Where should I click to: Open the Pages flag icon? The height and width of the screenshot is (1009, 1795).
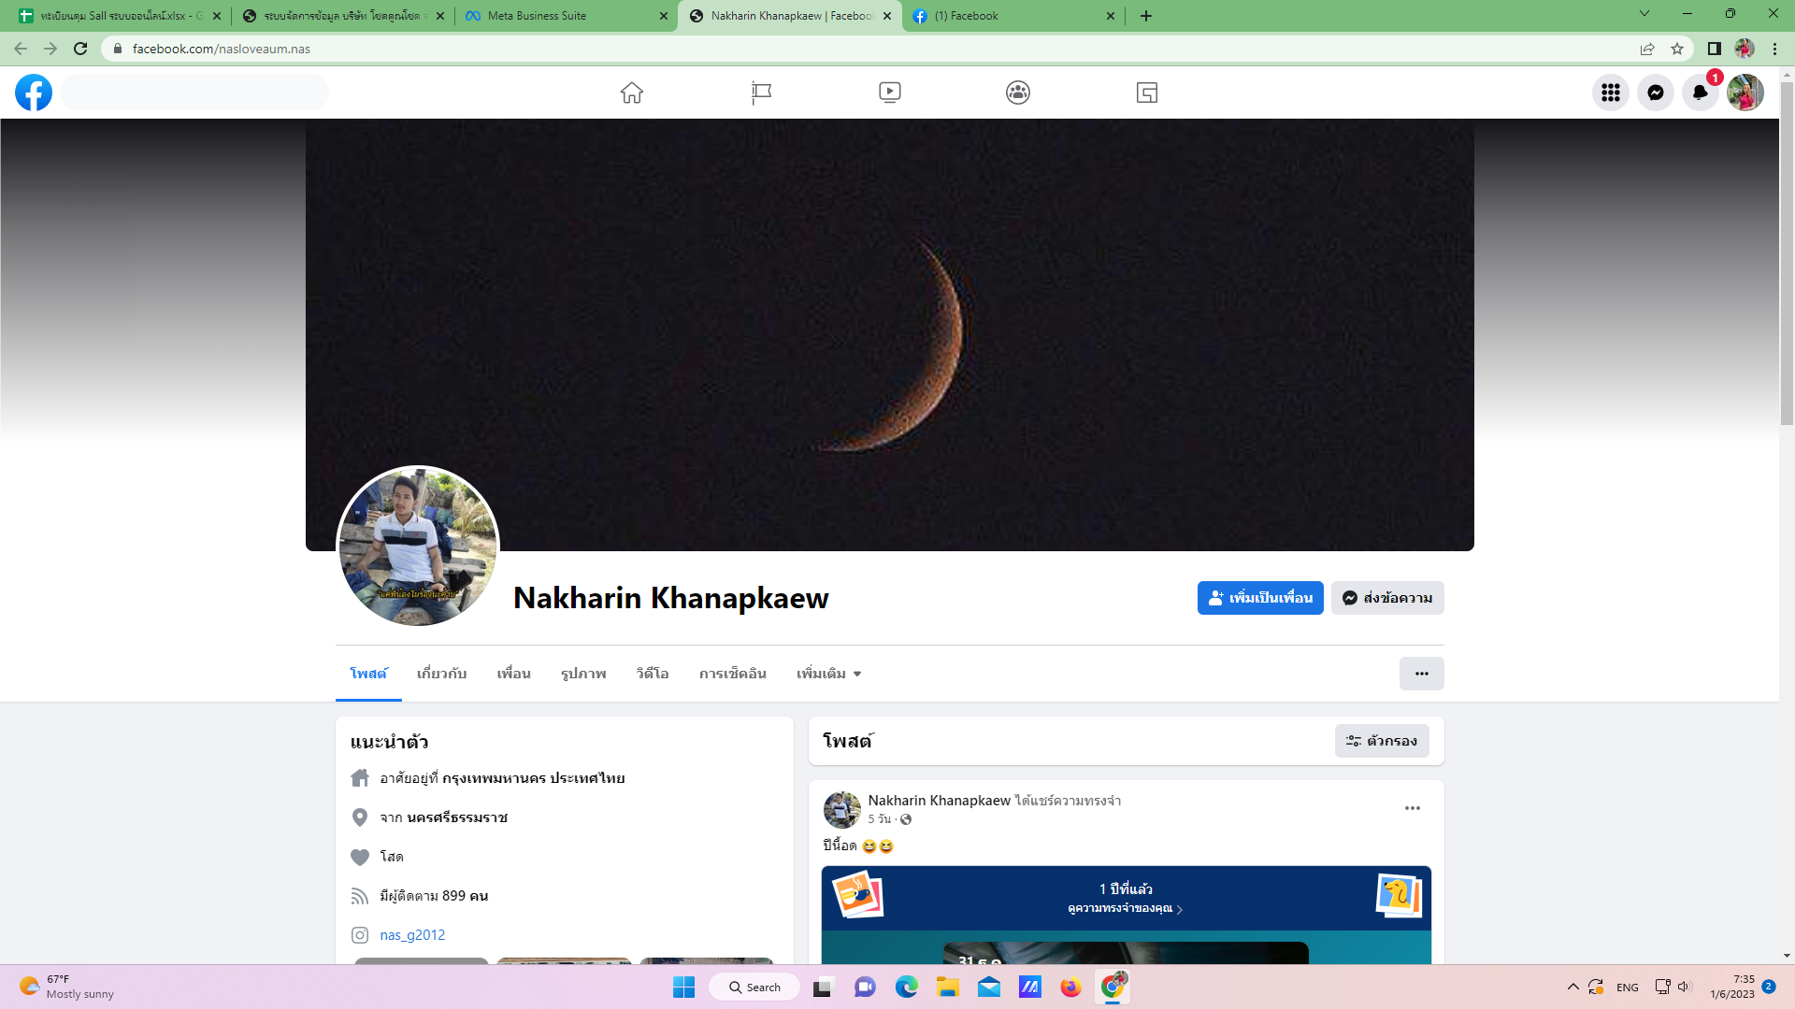pyautogui.click(x=761, y=92)
